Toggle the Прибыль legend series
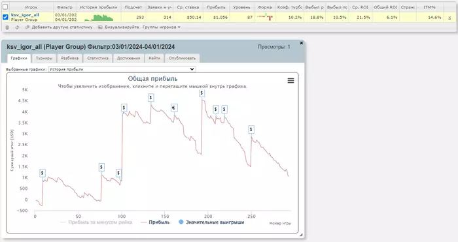 (x=155, y=222)
